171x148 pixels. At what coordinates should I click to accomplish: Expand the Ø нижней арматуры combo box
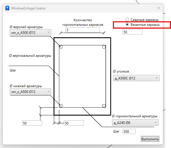click(30, 91)
